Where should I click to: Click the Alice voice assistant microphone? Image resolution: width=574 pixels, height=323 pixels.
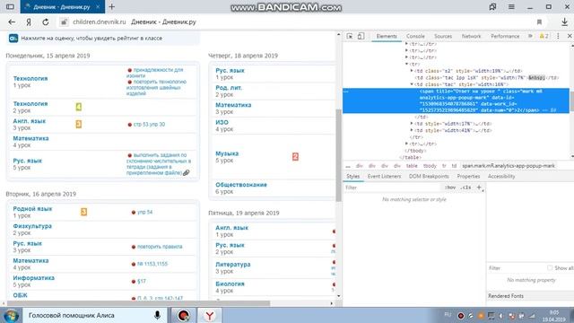(158, 315)
